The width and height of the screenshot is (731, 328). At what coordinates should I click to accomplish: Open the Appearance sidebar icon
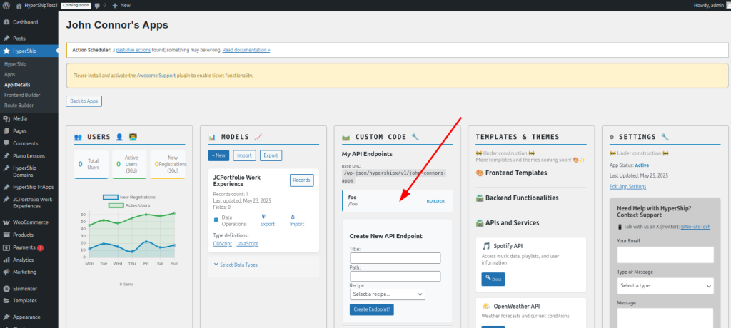(x=6, y=317)
